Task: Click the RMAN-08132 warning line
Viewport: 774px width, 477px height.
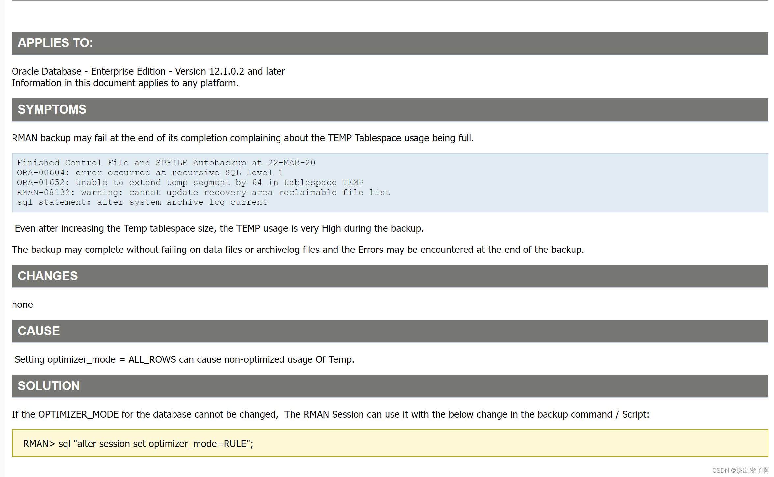Action: click(203, 192)
